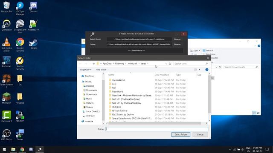Refresh the saves folder listing
The width and height of the screenshot is (273, 153).
tap(170, 64)
